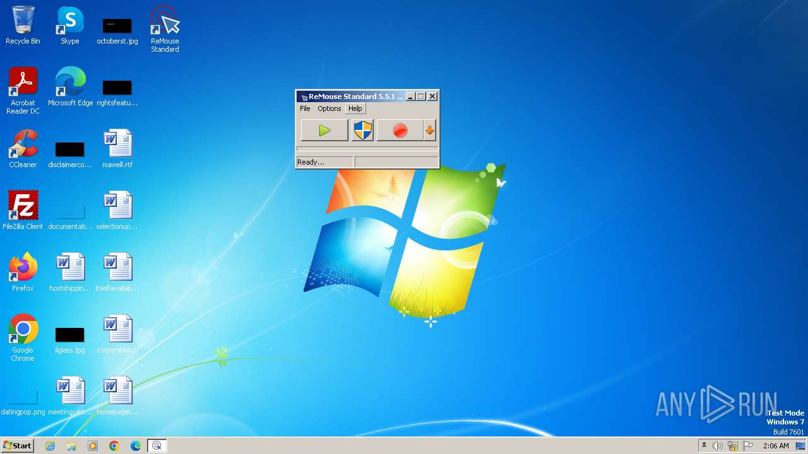Select the datingpop.png desktop file
This screenshot has height=454, width=808.
coord(23,401)
